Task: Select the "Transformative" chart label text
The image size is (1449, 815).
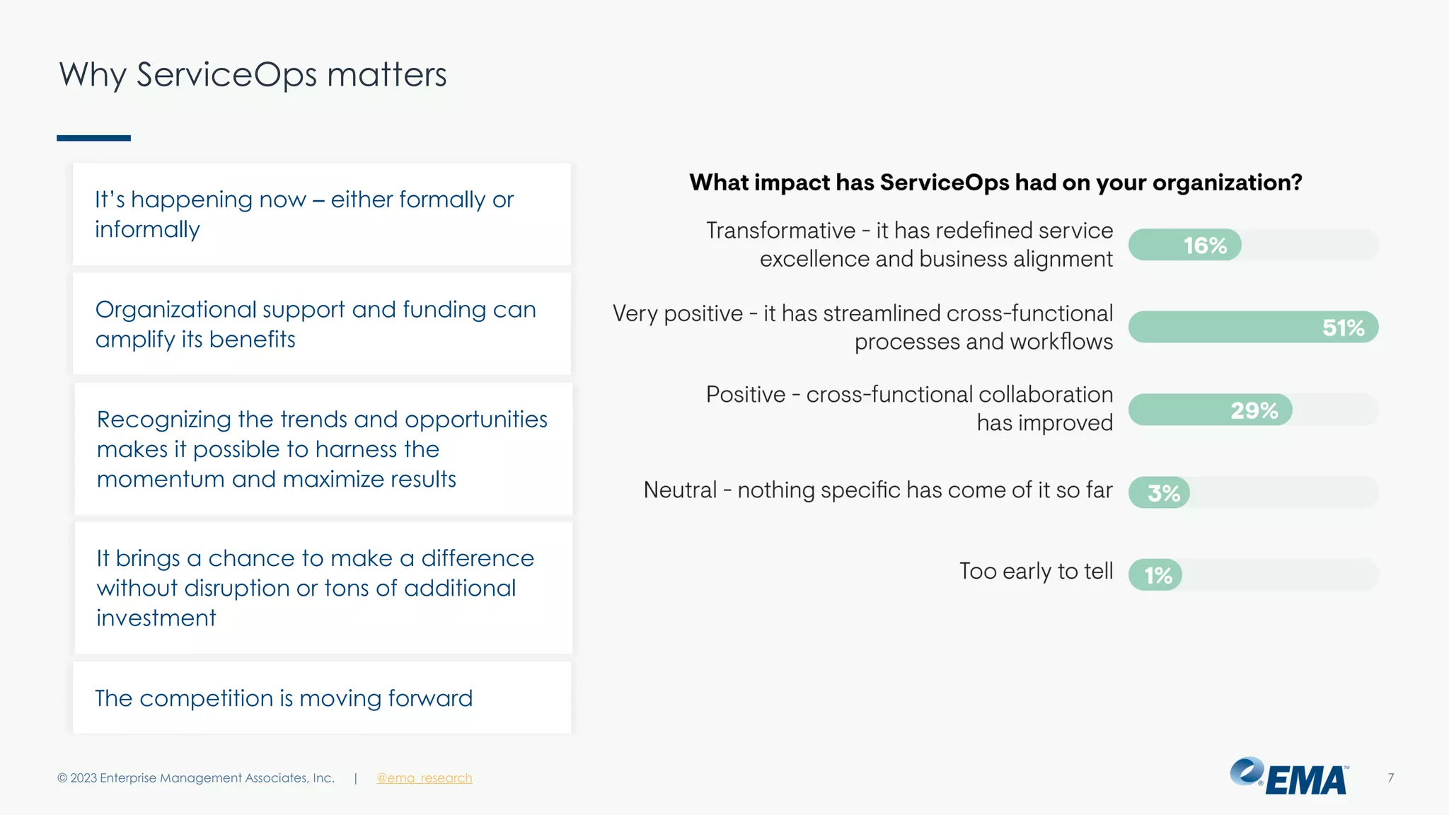Action: coord(909,245)
